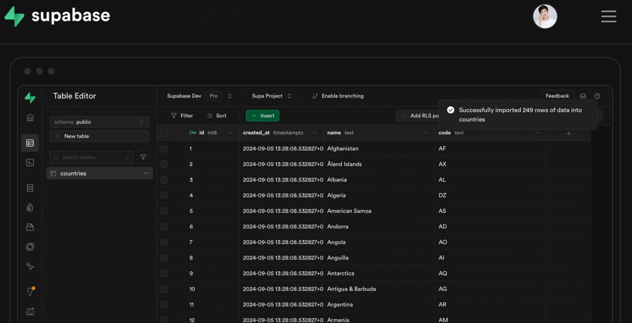Viewport: 632px width, 323px height.
Task: Open the Edge Functions sidebar icon
Action: click(x=30, y=247)
